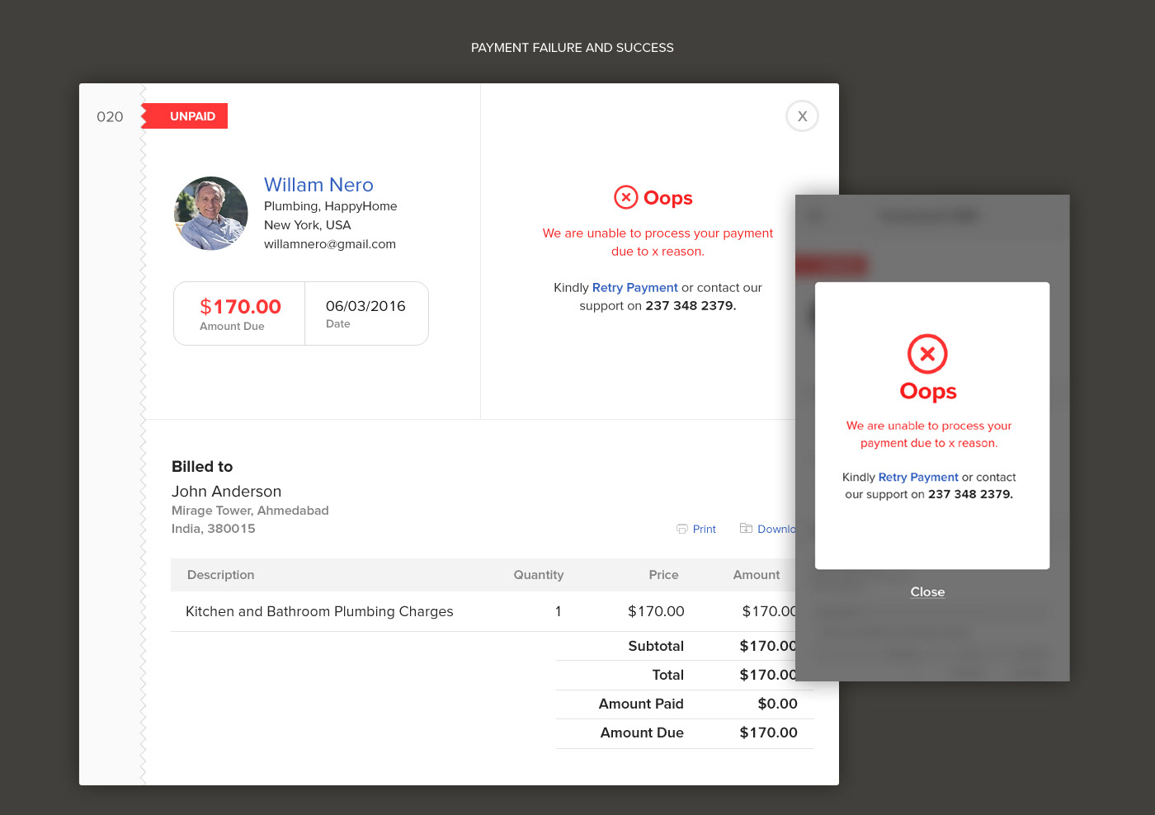Click the 06/03/2016 date value
1155x815 pixels.
(x=365, y=306)
